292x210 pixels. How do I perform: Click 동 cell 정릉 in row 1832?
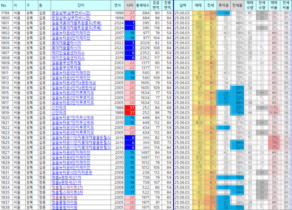tap(44, 177)
